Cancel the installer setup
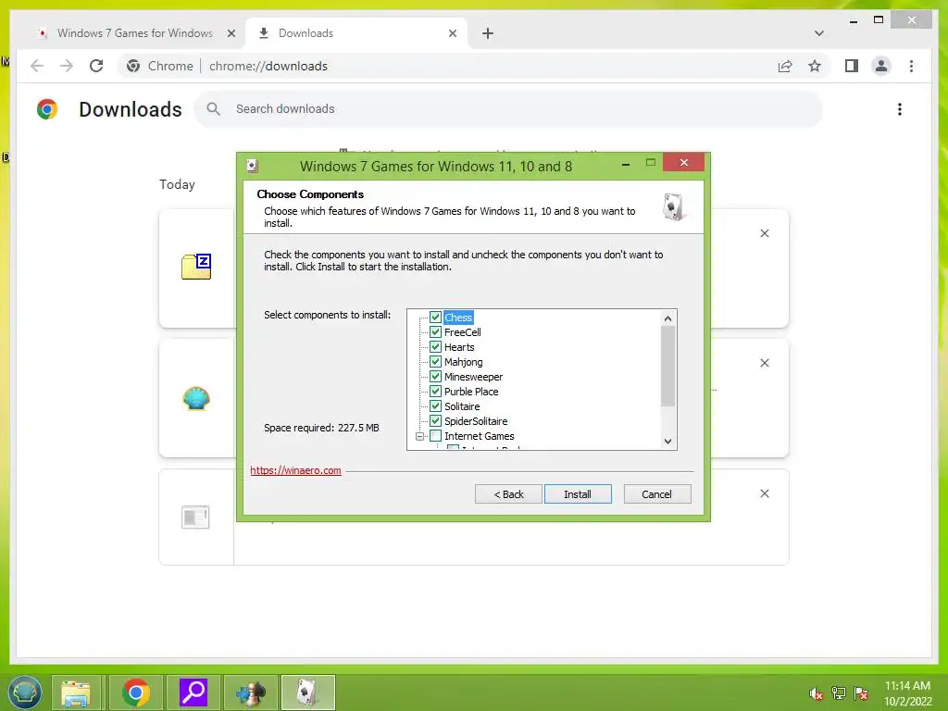The height and width of the screenshot is (711, 948). point(656,494)
